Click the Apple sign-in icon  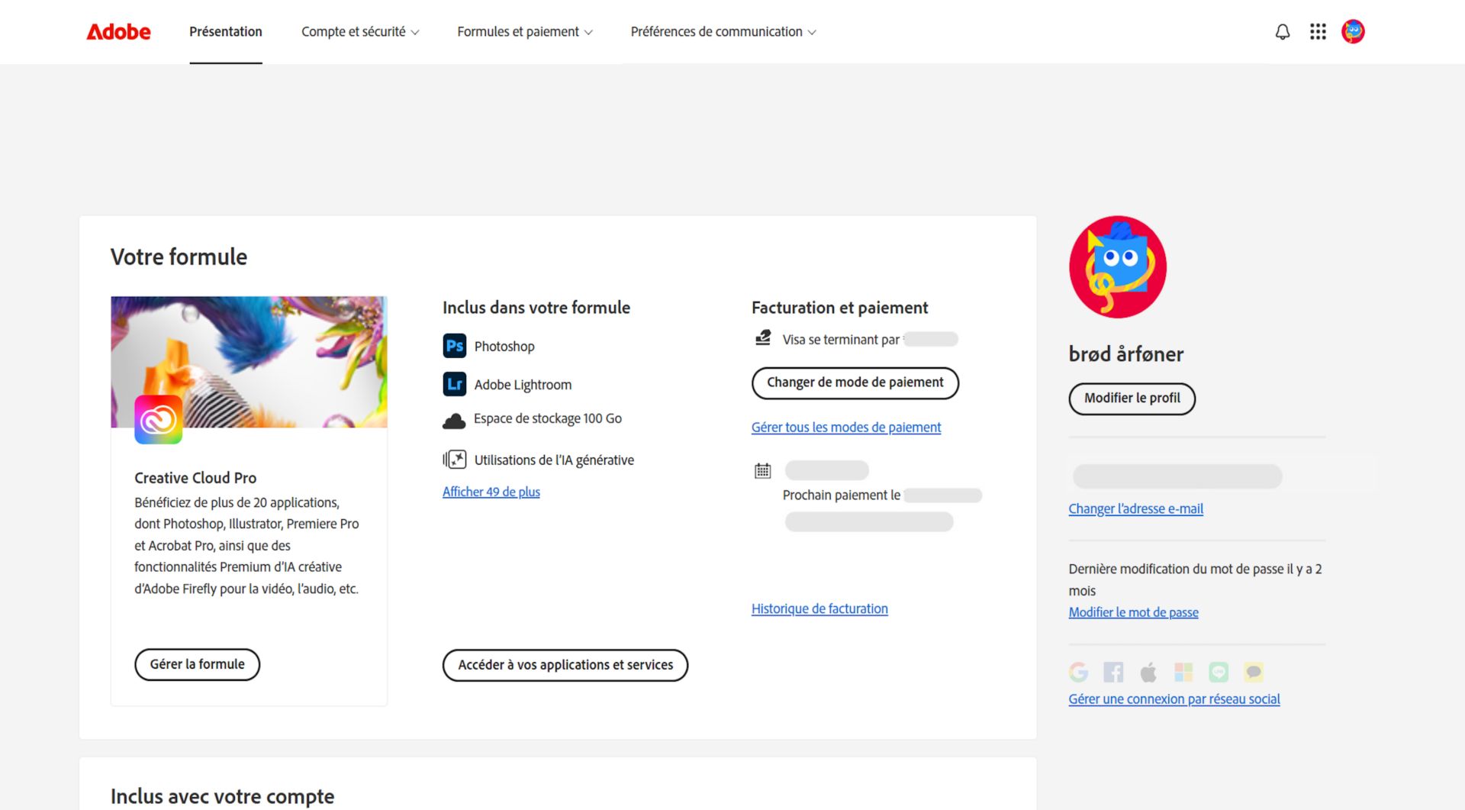click(x=1148, y=672)
